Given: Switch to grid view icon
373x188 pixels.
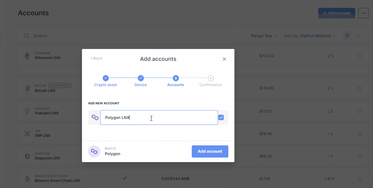Looking at the screenshot, I should point(358,36).
